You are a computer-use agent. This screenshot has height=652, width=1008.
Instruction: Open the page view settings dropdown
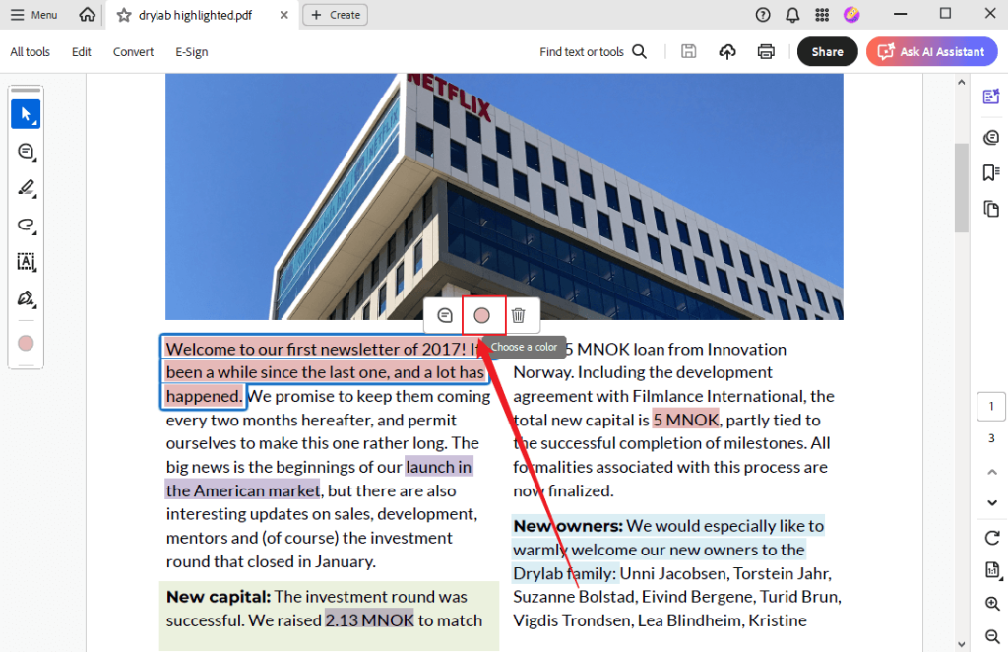(x=991, y=571)
